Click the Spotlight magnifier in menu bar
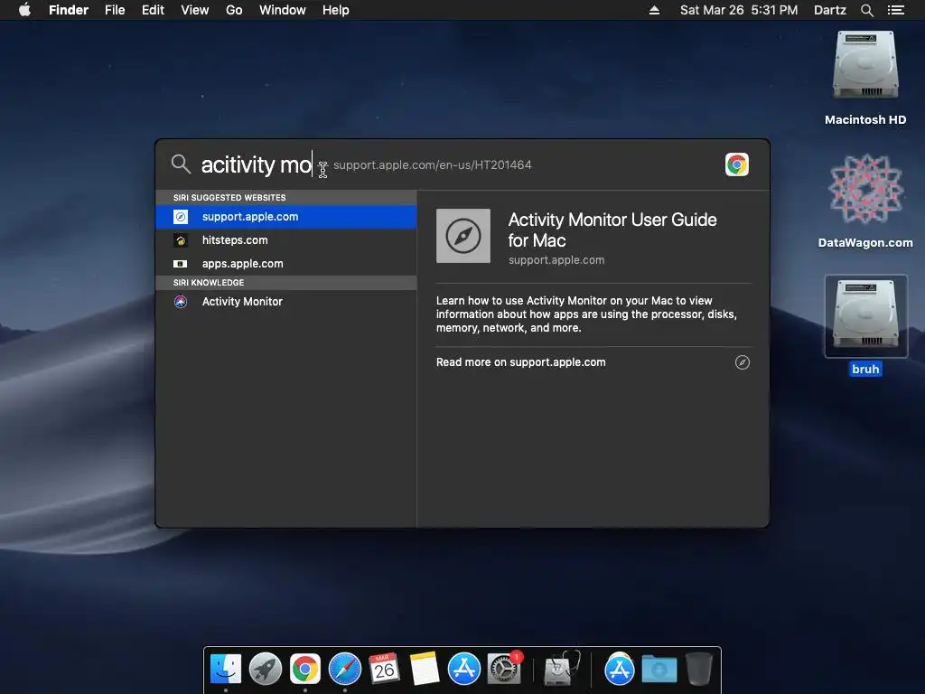This screenshot has width=925, height=694. (866, 10)
